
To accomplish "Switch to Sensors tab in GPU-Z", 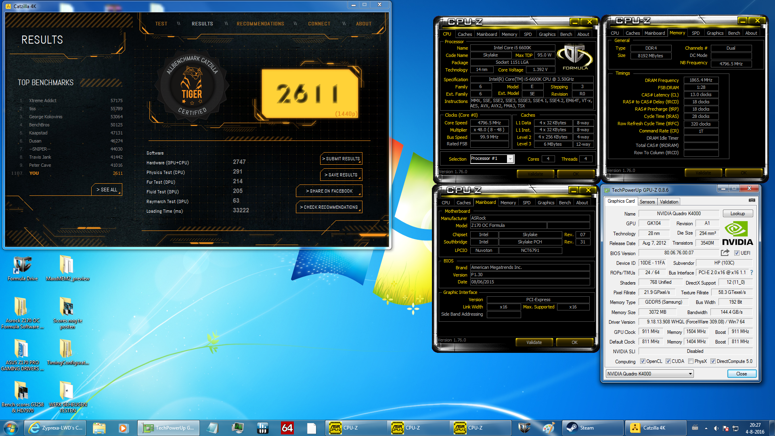I will coord(647,201).
